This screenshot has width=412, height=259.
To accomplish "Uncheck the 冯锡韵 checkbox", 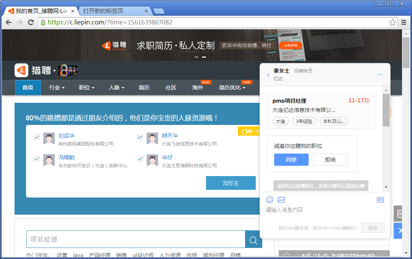I will pyautogui.click(x=37, y=159).
